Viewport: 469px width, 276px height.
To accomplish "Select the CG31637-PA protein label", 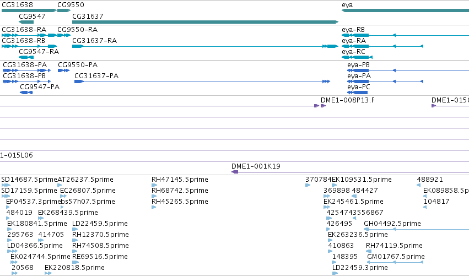I will (x=96, y=75).
